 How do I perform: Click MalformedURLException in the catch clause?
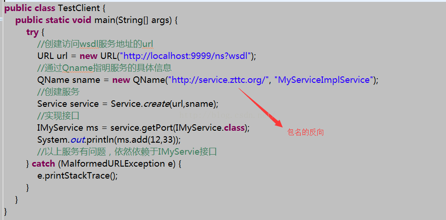pos(112,164)
